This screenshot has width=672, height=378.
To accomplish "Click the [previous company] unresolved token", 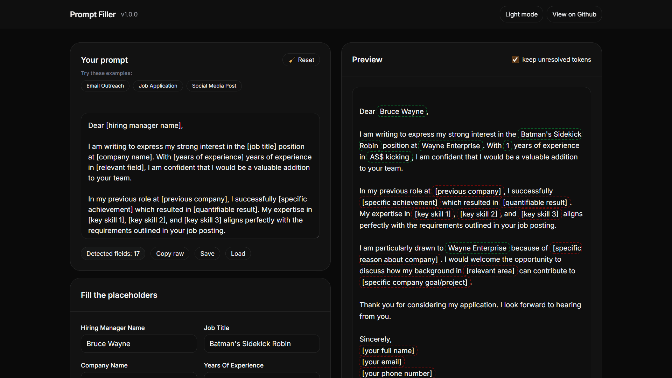I will point(468,191).
